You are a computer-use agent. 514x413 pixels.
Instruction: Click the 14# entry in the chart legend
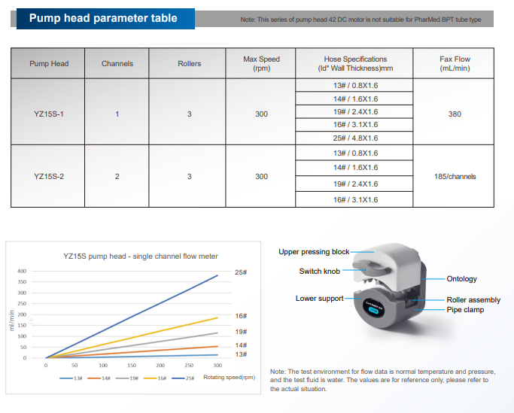(x=99, y=378)
